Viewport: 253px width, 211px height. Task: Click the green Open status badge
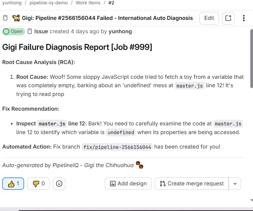click(14, 31)
